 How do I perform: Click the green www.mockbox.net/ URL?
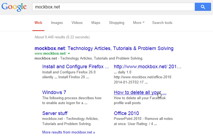[50, 54]
